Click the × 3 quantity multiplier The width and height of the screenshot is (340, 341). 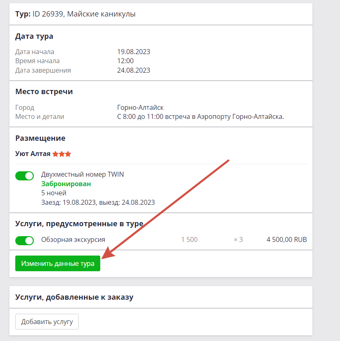pyautogui.click(x=238, y=240)
